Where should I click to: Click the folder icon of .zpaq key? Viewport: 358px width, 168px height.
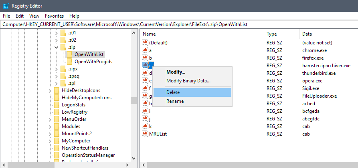(63, 76)
